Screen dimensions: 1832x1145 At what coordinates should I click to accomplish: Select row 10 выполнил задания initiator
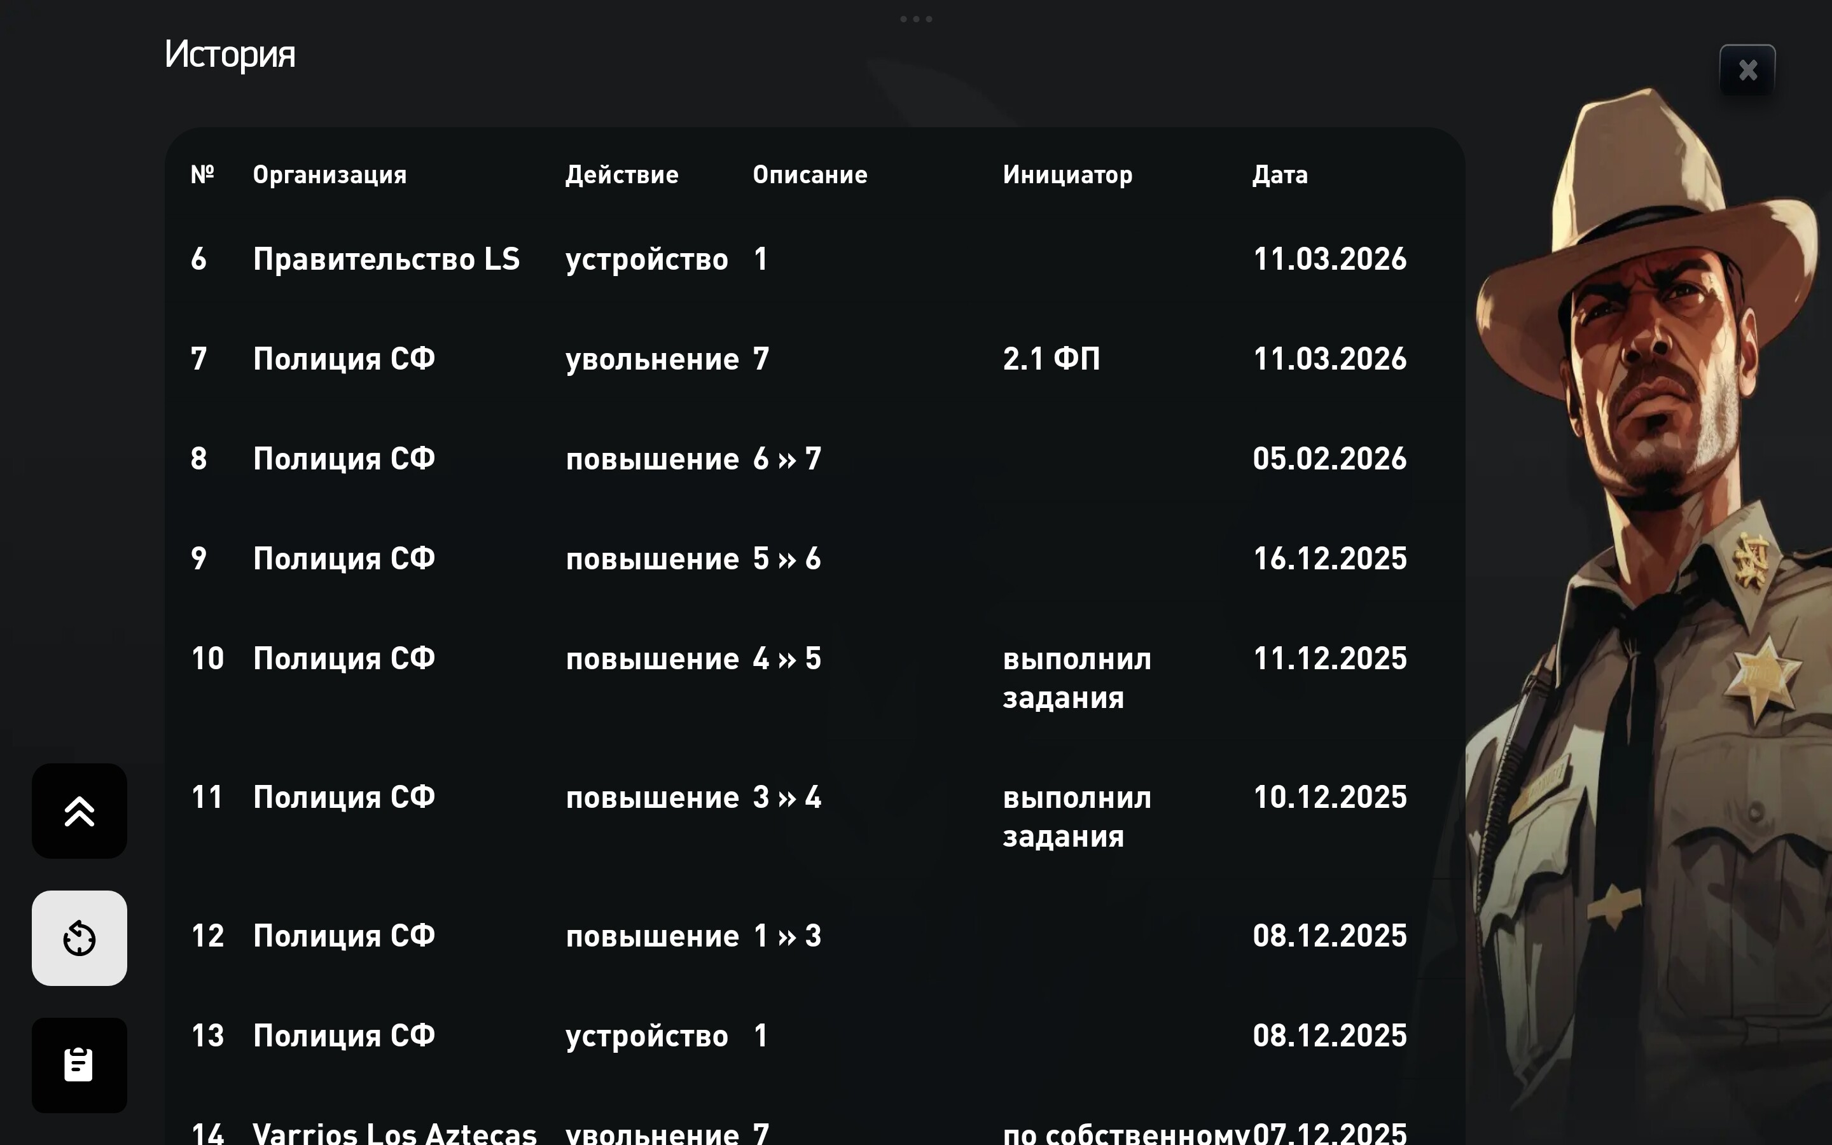pyautogui.click(x=1076, y=677)
